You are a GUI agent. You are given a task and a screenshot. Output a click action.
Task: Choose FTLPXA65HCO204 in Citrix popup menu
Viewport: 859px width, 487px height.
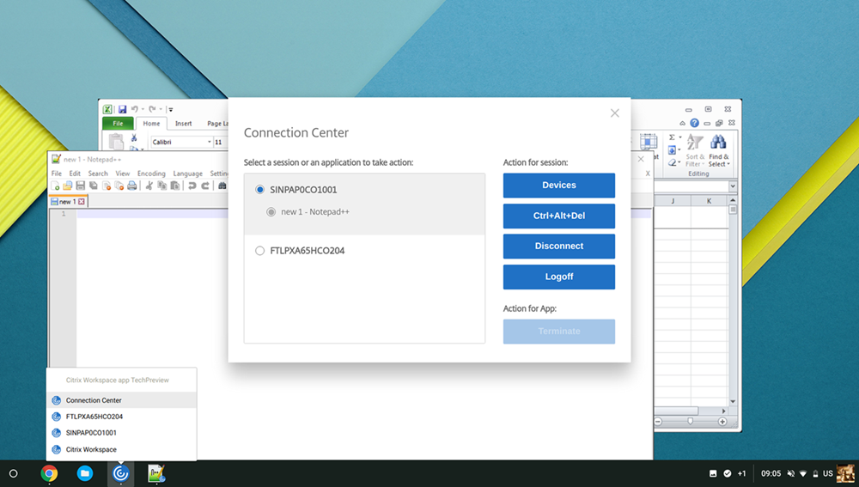122,417
